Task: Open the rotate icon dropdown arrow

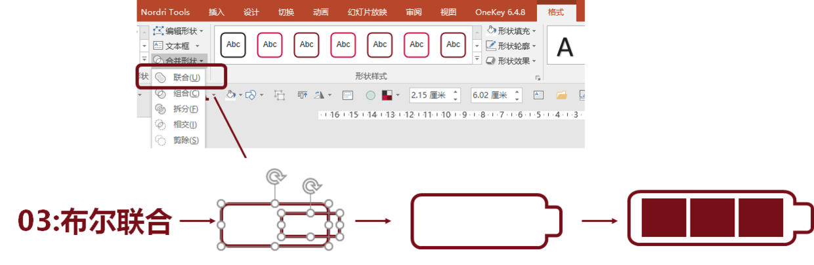Action: pyautogui.click(x=330, y=95)
